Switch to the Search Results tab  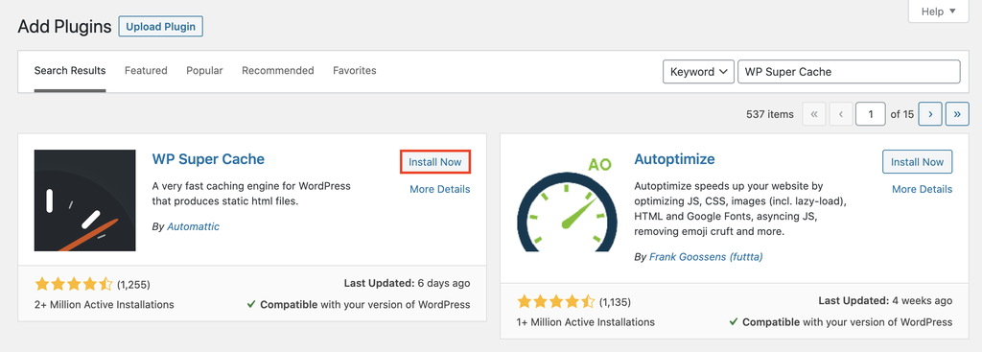click(x=70, y=71)
